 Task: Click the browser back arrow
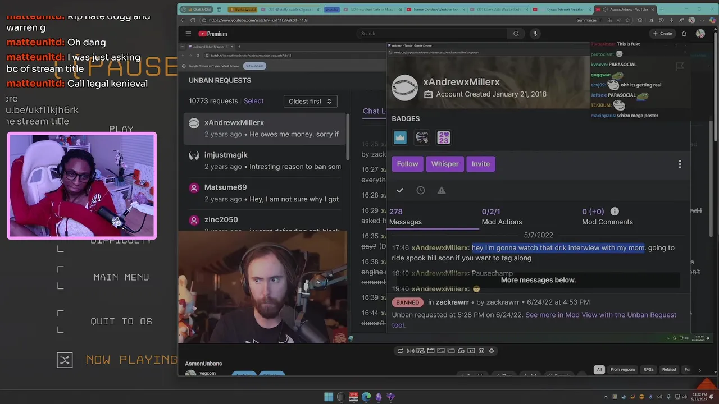tap(183, 20)
